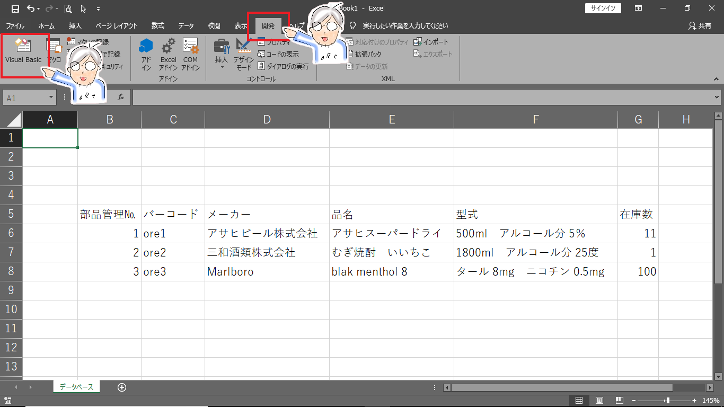
Task: Click the fx insert function icon
Action: pyautogui.click(x=121, y=98)
